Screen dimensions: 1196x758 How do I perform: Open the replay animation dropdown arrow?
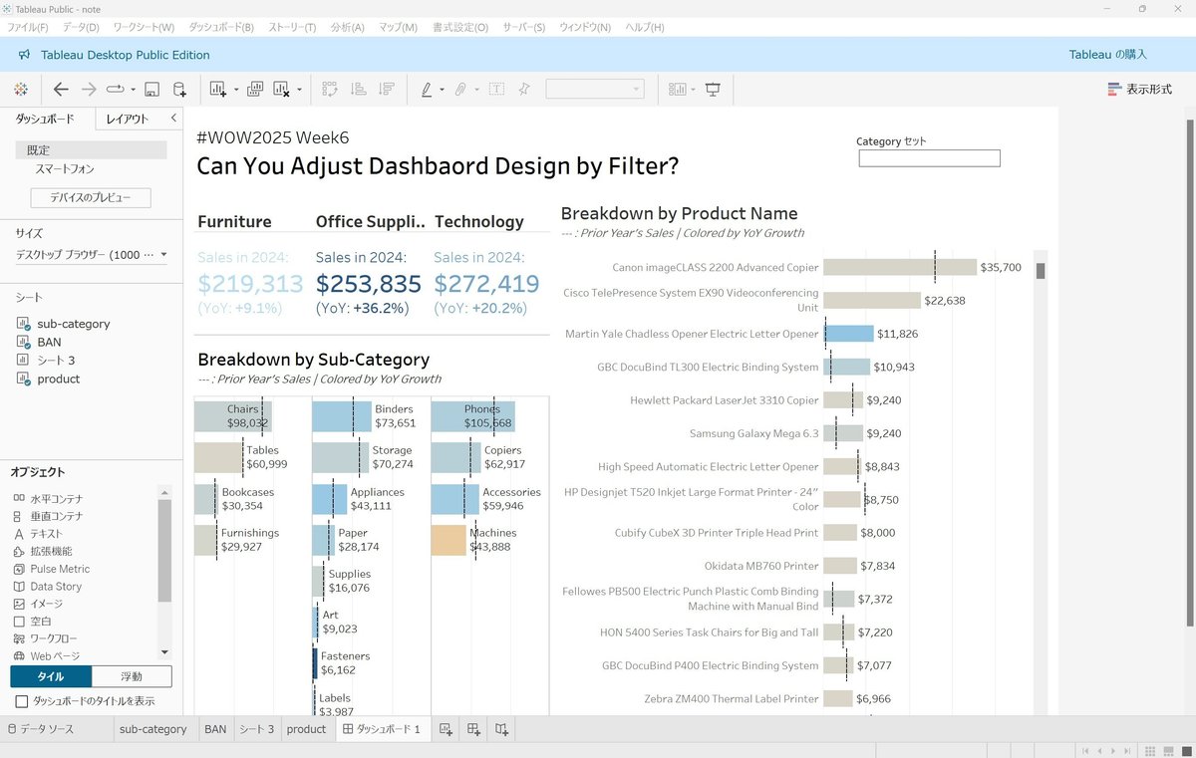coord(133,90)
